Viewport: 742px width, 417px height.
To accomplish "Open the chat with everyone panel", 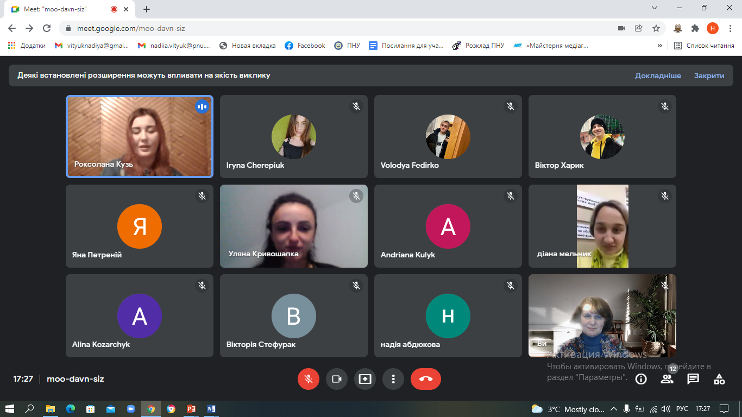I will coord(693,379).
